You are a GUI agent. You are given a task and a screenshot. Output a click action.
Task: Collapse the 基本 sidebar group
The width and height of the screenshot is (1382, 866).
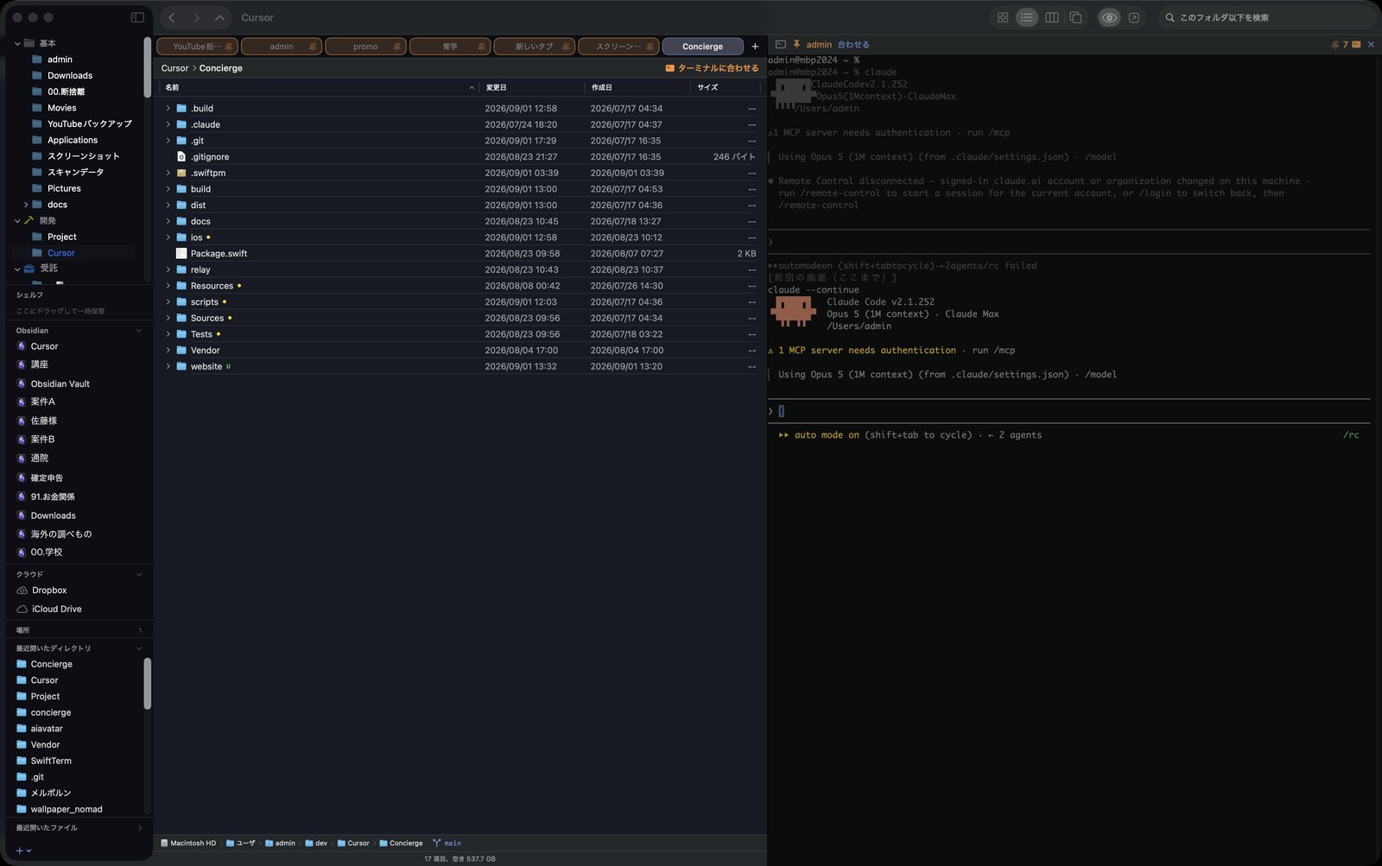tap(17, 43)
